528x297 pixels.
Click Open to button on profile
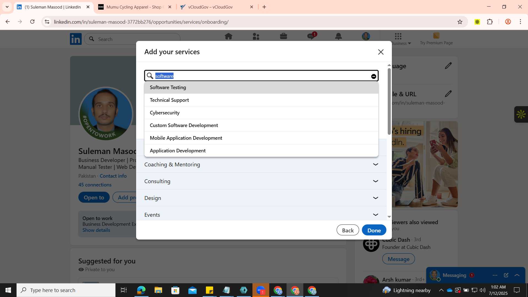[x=94, y=197]
